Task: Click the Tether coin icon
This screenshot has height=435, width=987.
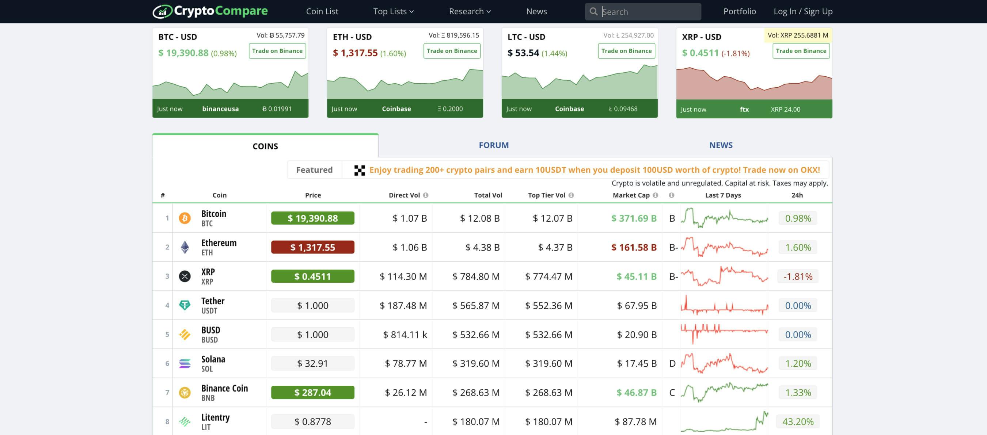Action: coord(185,305)
